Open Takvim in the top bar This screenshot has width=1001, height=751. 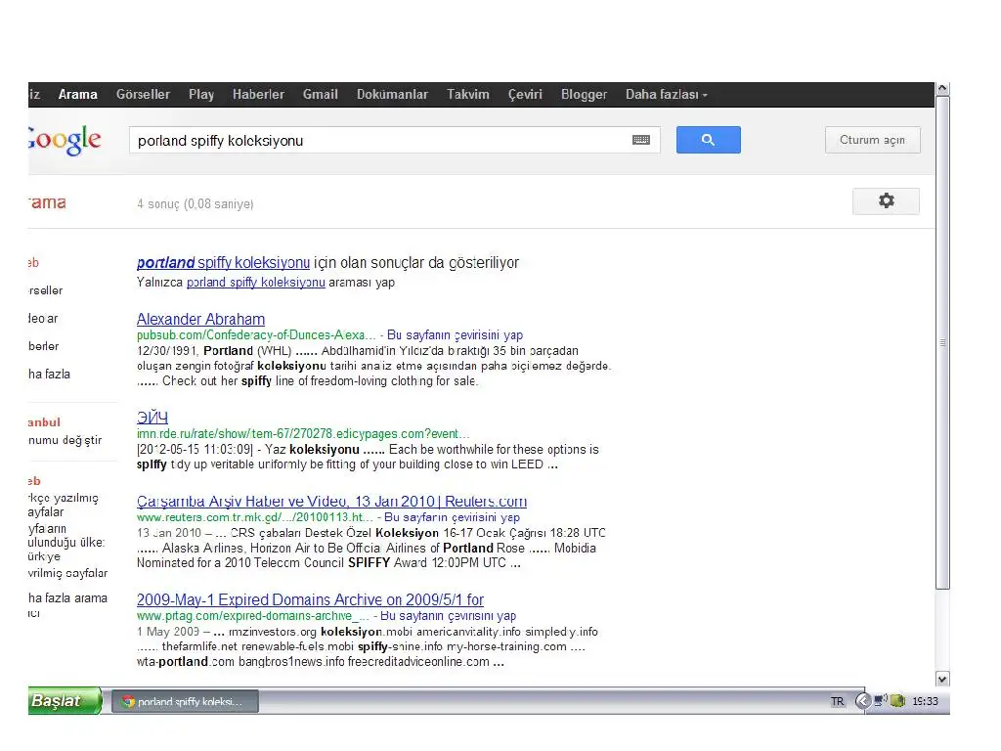(468, 95)
